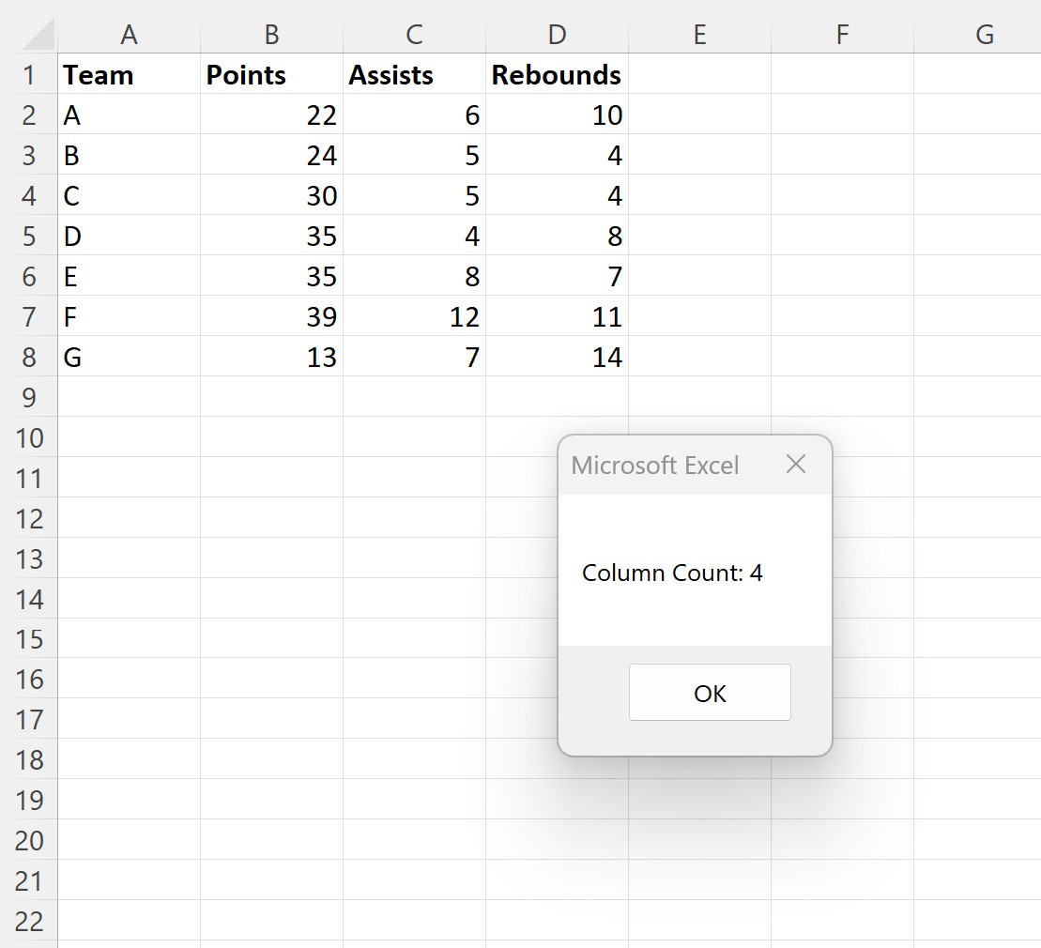This screenshot has height=948, width=1041.
Task: Select row number 15
Action: [x=30, y=639]
